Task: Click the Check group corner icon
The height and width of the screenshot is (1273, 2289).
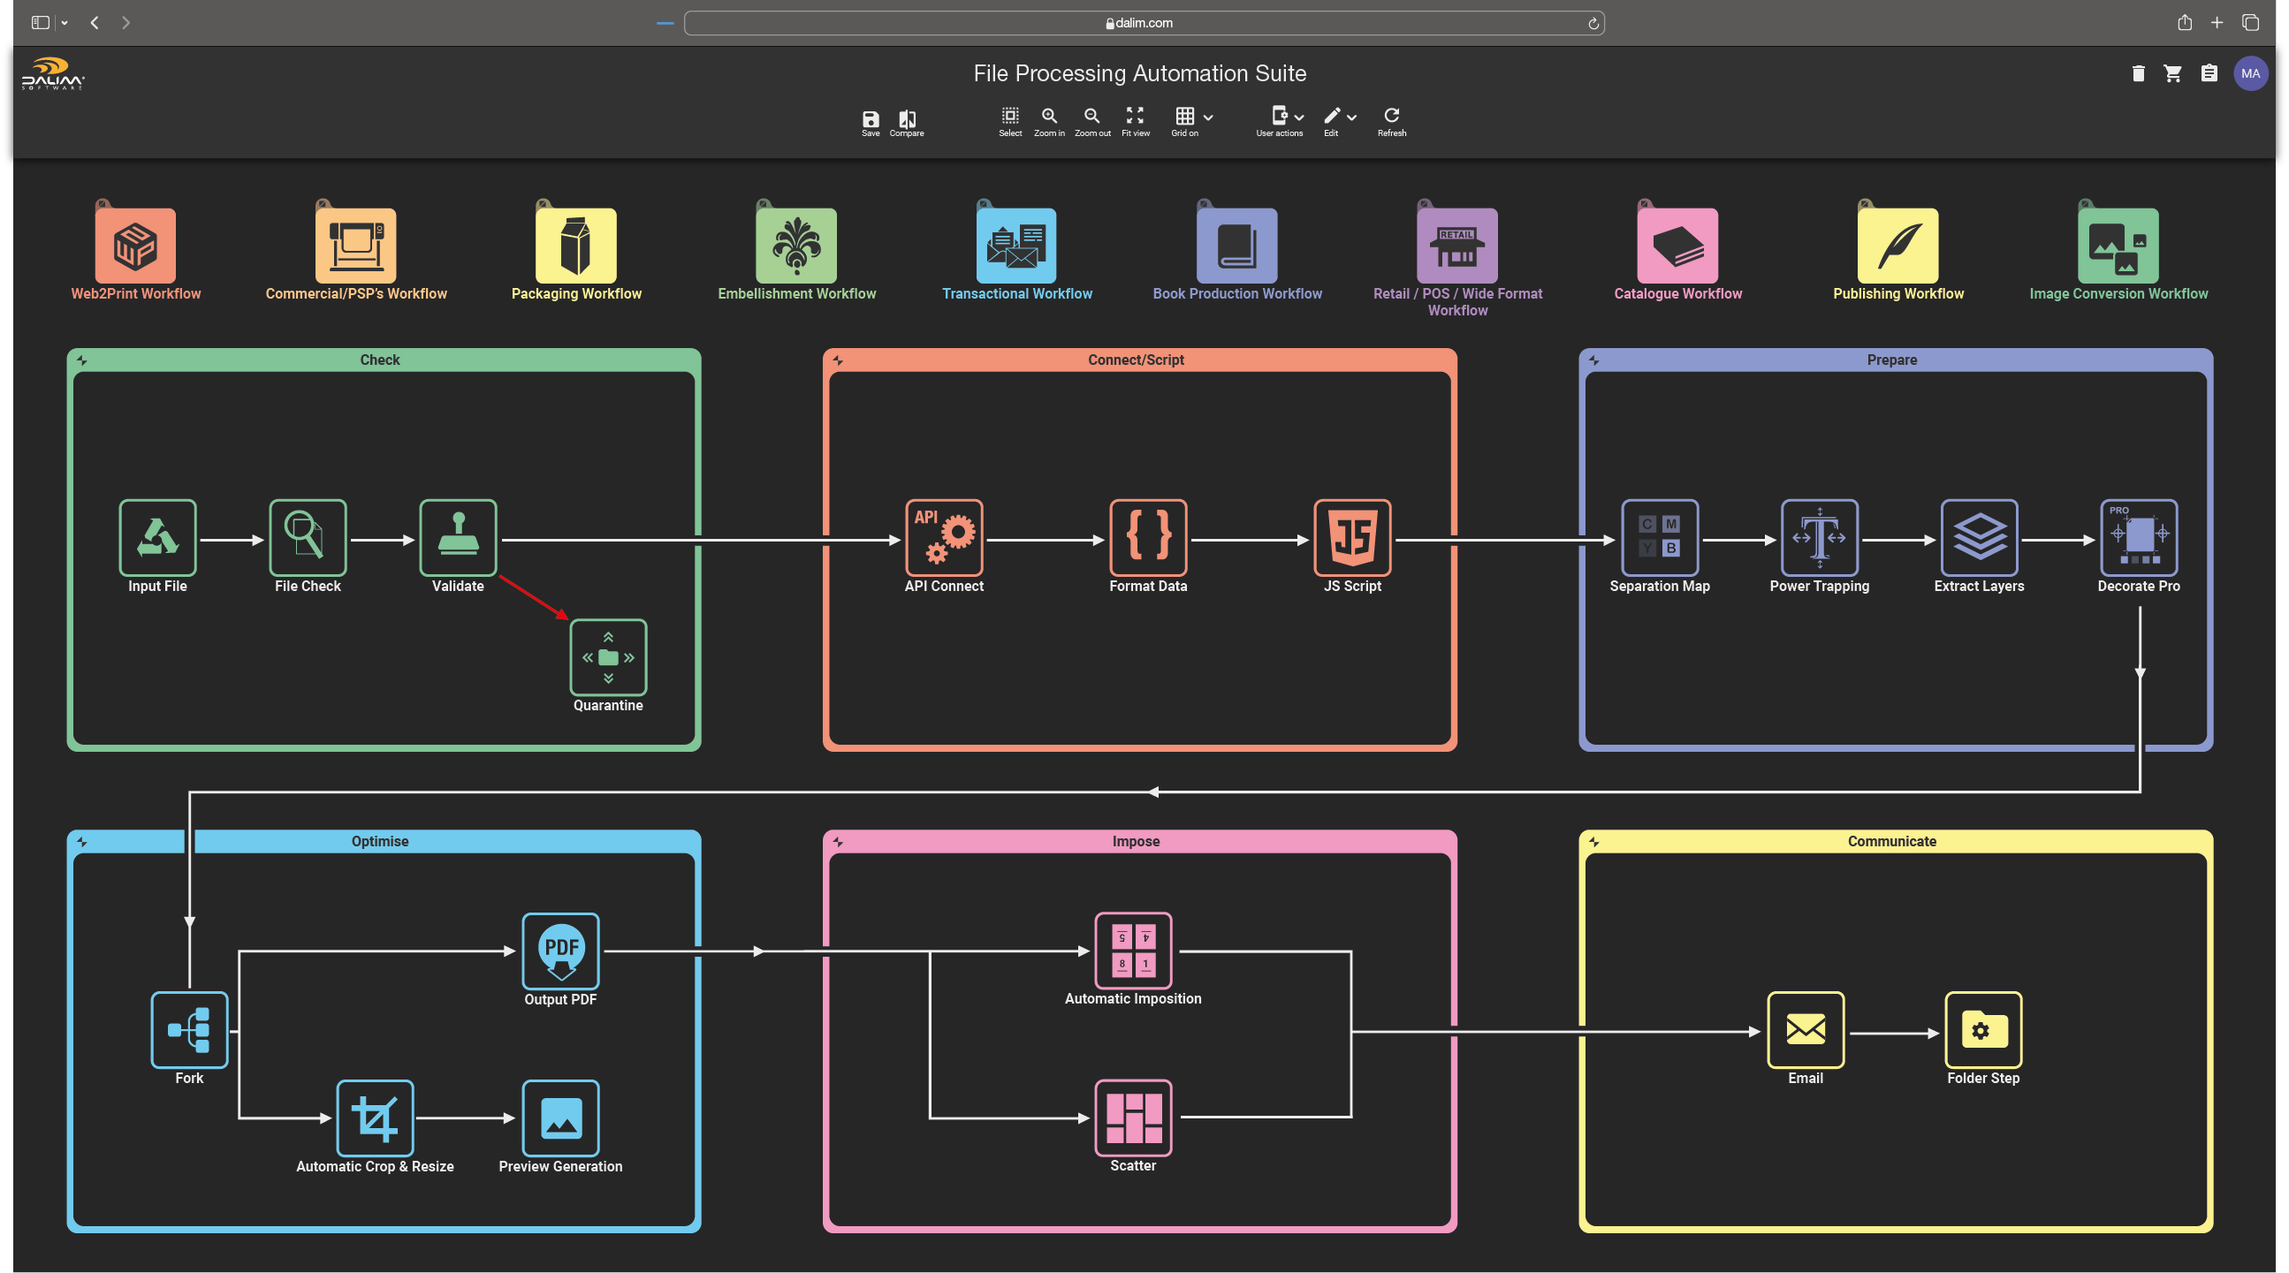Action: tap(81, 360)
